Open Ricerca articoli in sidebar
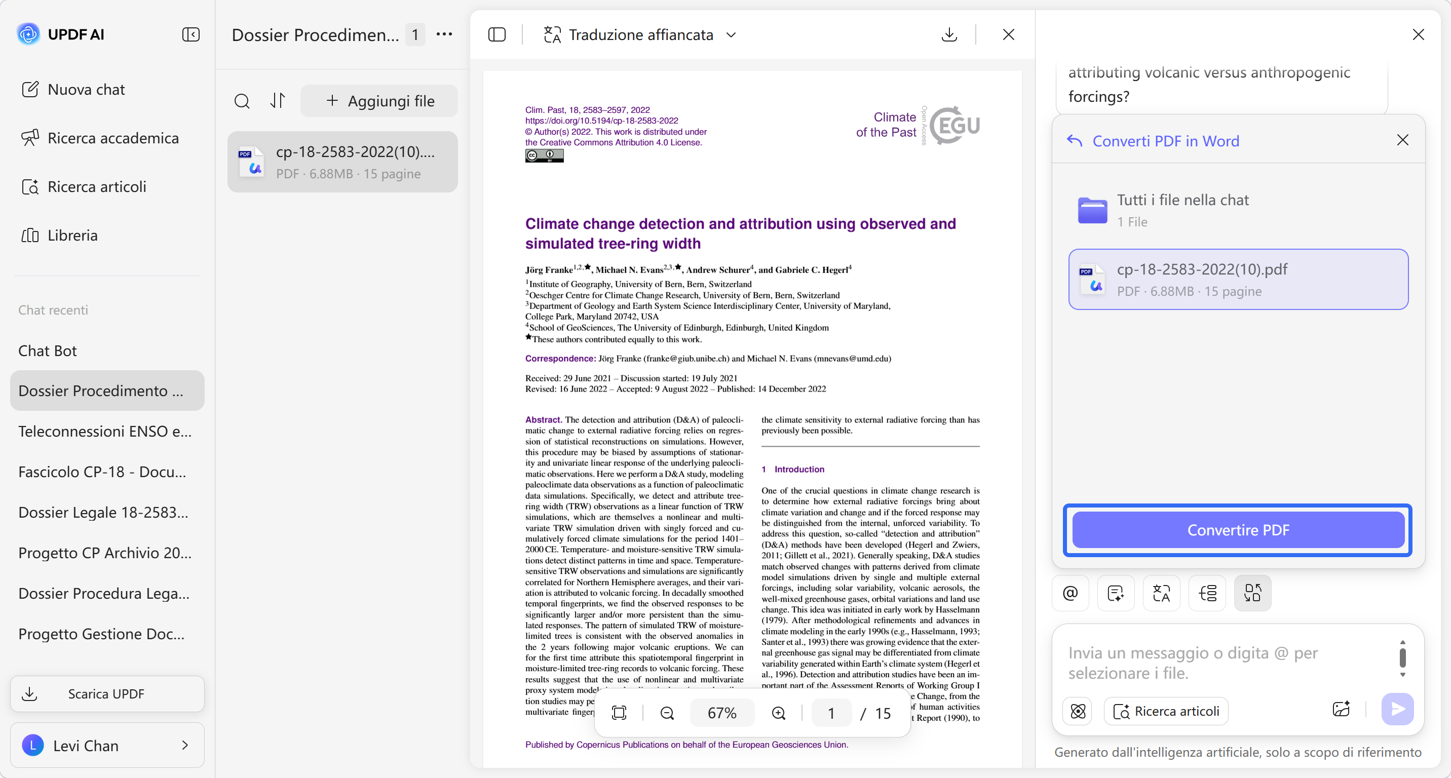Screen dimensions: 1451x778 (x=84, y=186)
